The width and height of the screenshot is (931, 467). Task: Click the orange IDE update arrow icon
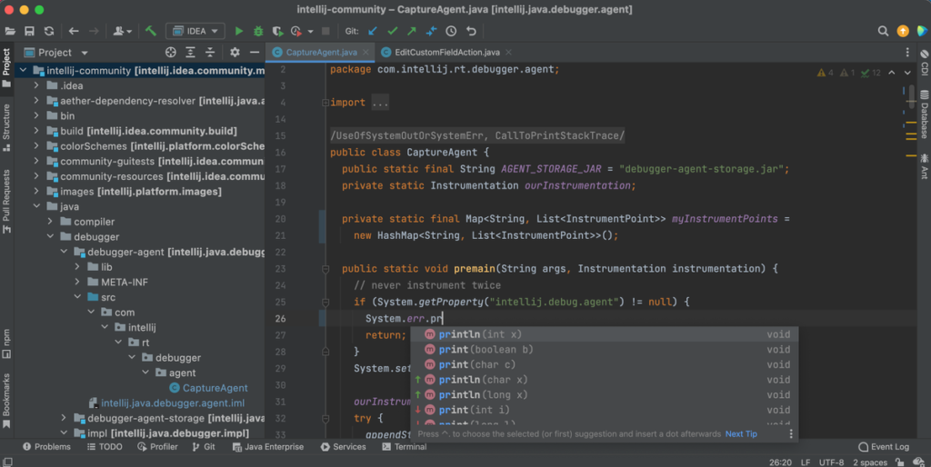(903, 31)
